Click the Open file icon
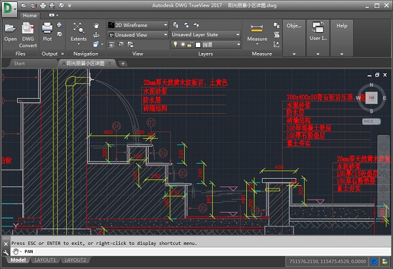 coord(10,28)
